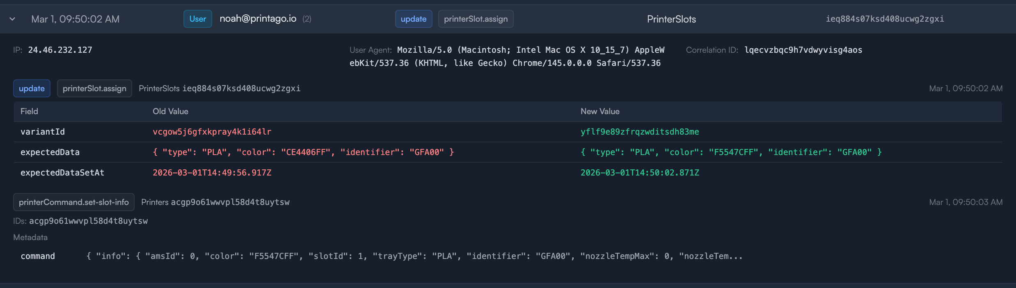1016x288 pixels.
Task: Select IP address 24.46.232.127
Action: pyautogui.click(x=60, y=50)
